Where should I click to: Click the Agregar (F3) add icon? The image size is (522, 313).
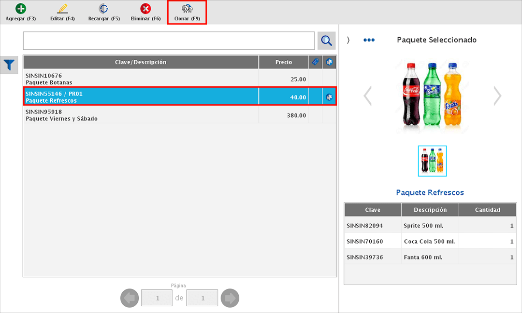coord(21,9)
